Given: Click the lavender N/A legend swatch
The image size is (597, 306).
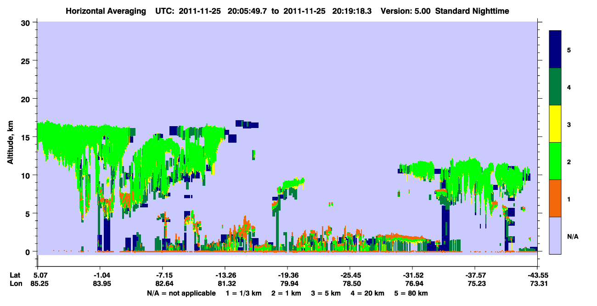Looking at the screenshot, I should tap(555, 235).
